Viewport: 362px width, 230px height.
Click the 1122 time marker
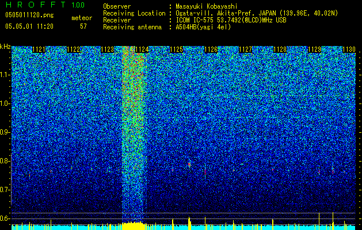pos(73,49)
